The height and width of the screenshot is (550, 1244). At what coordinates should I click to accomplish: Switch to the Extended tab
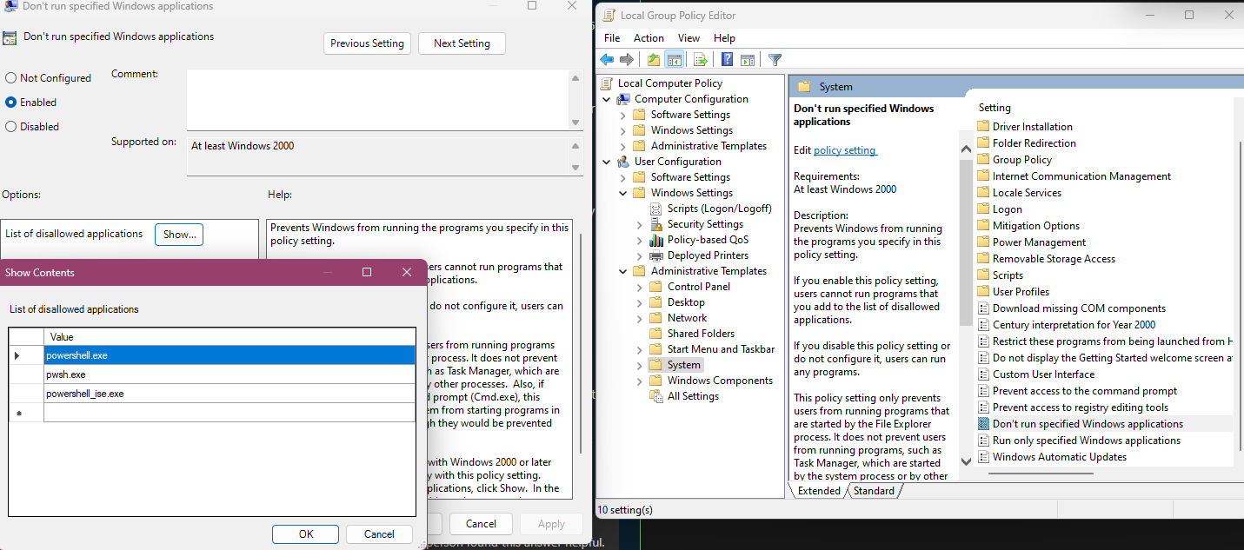819,491
